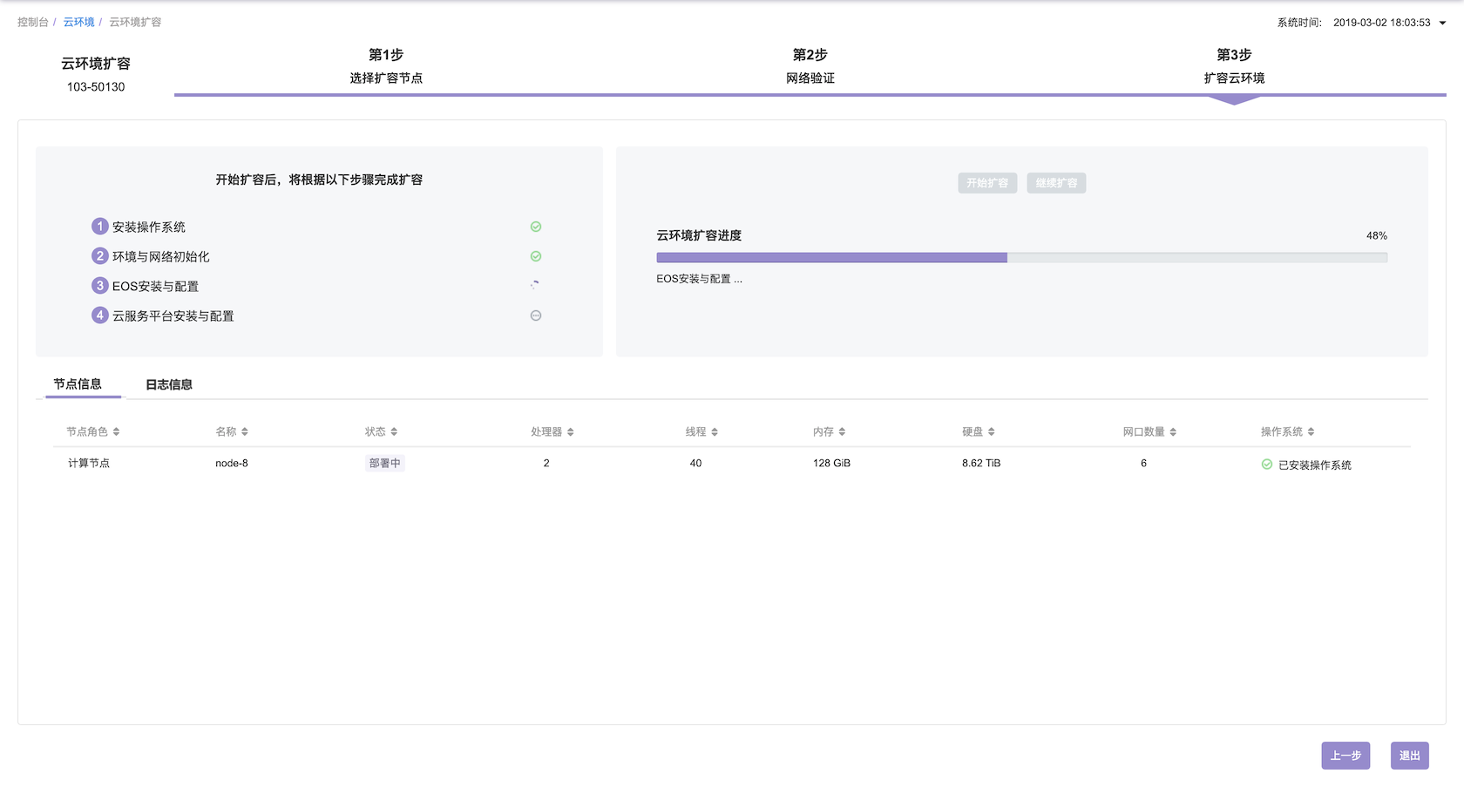
Task: Click the green check icon beside 环境与网络初始化
Action: tap(536, 256)
